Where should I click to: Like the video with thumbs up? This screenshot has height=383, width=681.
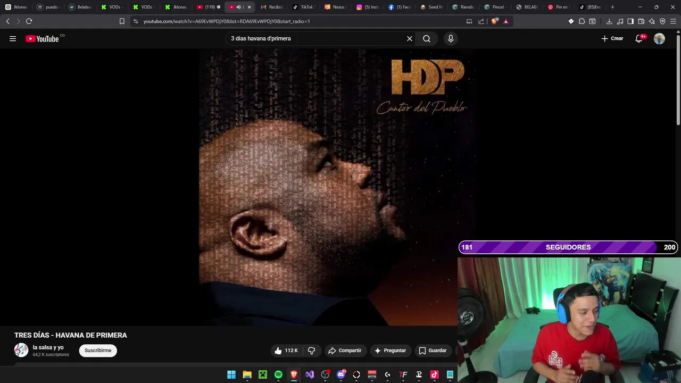pyautogui.click(x=286, y=351)
